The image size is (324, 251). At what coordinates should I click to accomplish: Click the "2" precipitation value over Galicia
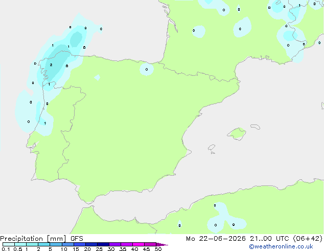[51, 65]
